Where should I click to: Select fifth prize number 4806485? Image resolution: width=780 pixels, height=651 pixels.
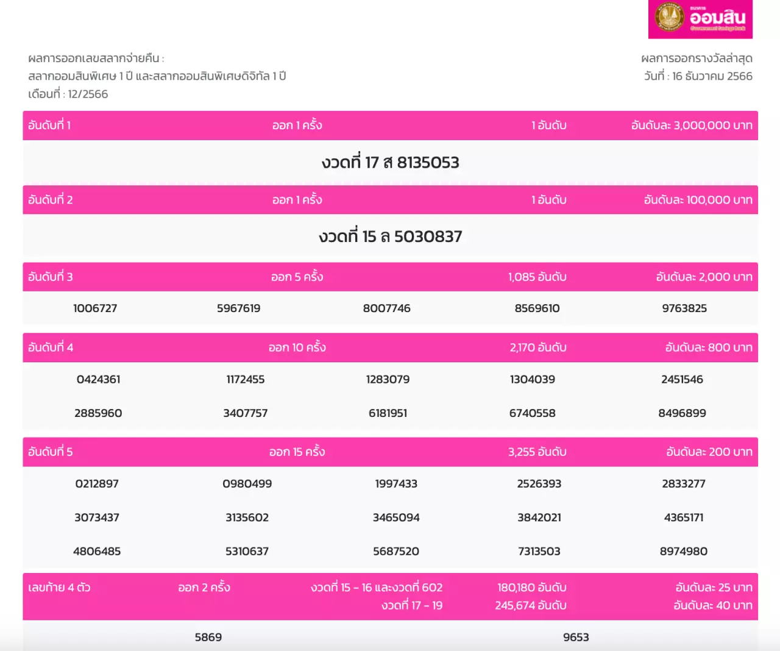coord(97,552)
